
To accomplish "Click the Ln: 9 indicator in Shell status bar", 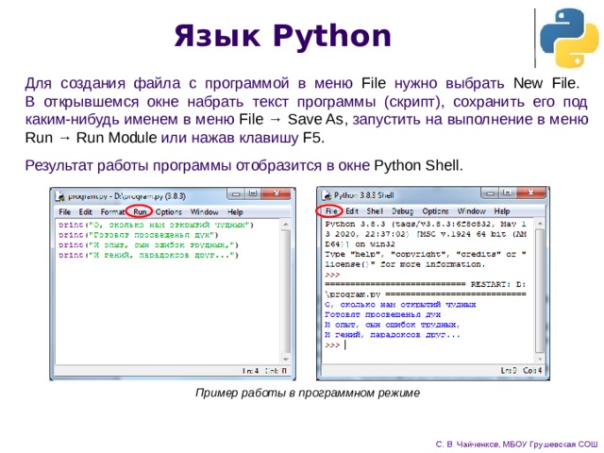I will 509,370.
